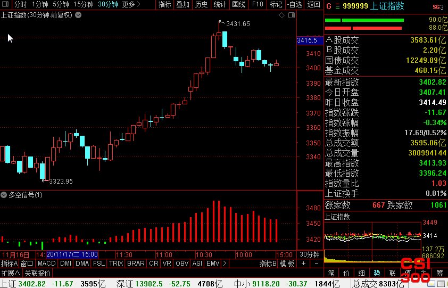Click the red sell-volume bar
This screenshot has height=288, width=448.
363,28
